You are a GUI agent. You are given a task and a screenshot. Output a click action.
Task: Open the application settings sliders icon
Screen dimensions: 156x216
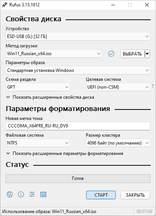click(x=32, y=194)
